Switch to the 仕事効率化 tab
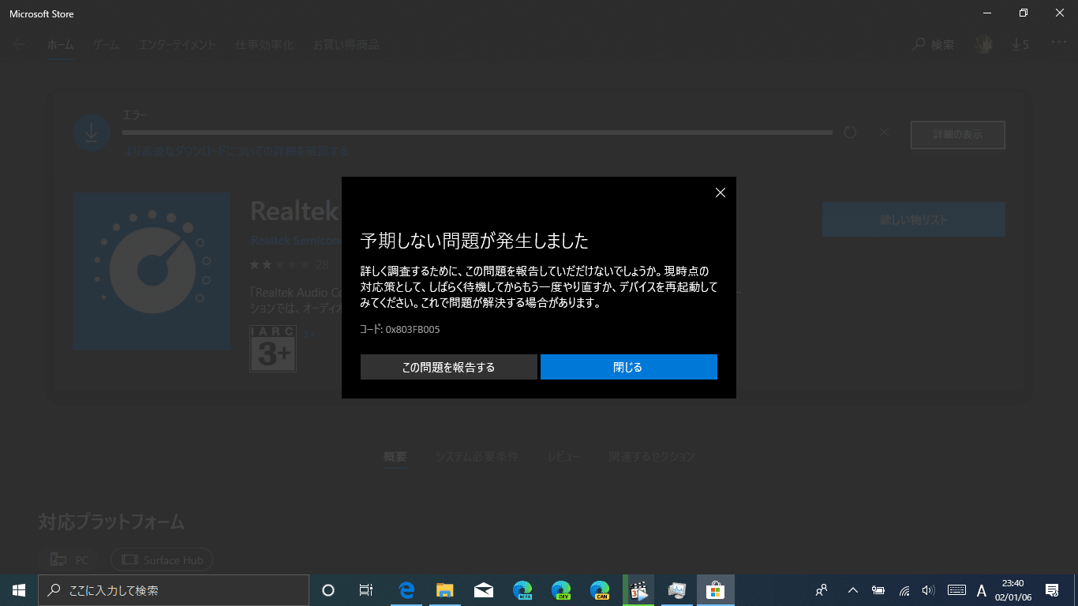Image resolution: width=1078 pixels, height=606 pixels. pos(264,45)
